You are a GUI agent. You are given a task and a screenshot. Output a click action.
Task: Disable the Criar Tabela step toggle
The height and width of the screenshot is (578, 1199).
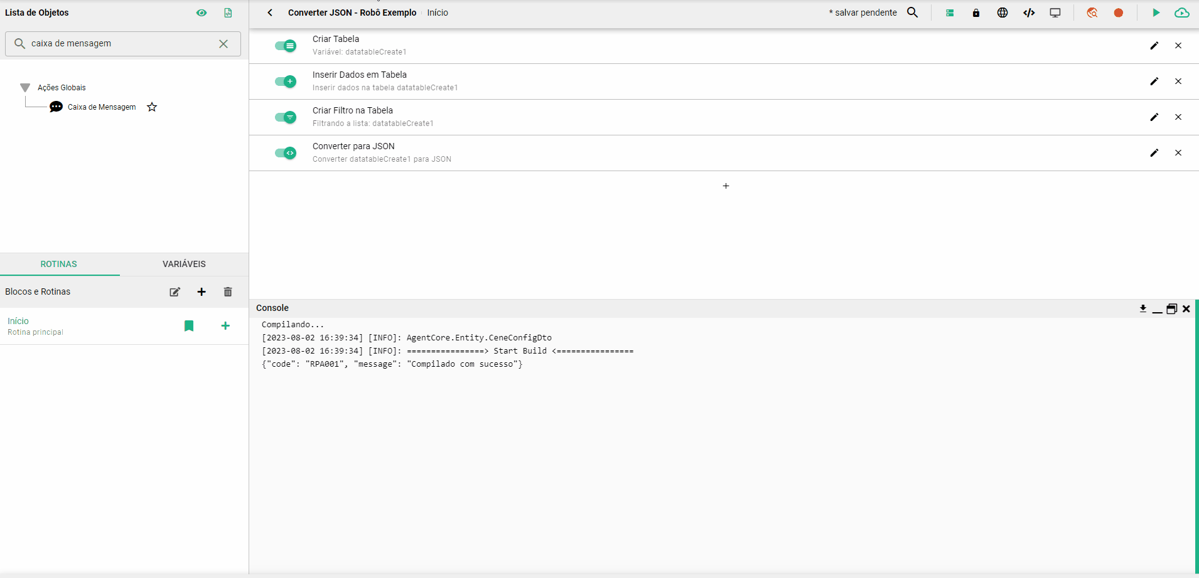click(x=286, y=46)
